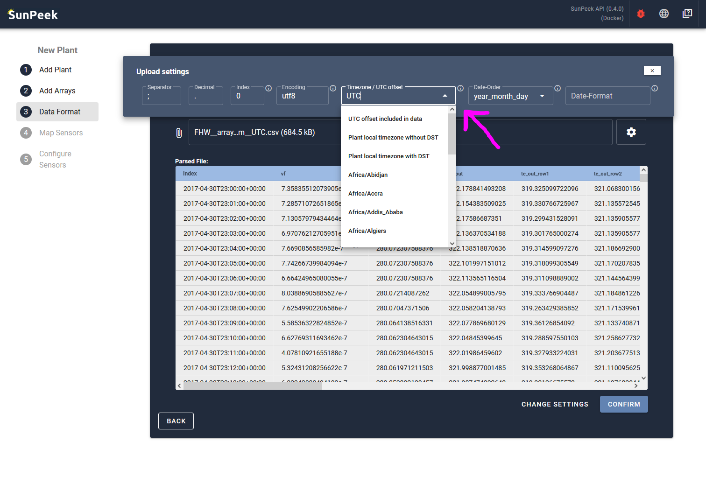The image size is (706, 477).
Task: Close the Upload settings panel
Action: pyautogui.click(x=652, y=70)
